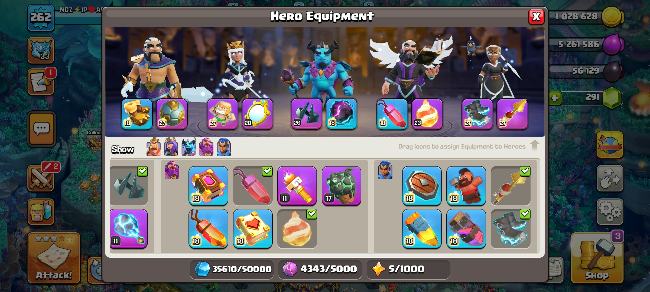This screenshot has width=650, height=292.
Task: Toggle Grand Warden filter in Show row
Action: click(206, 147)
